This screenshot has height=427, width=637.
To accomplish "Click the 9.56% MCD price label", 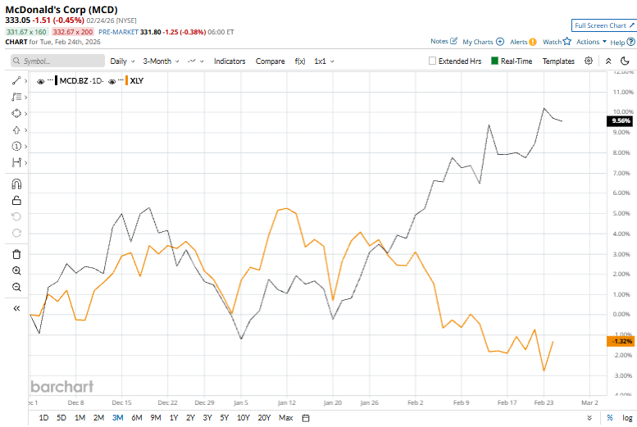I will 621,120.
